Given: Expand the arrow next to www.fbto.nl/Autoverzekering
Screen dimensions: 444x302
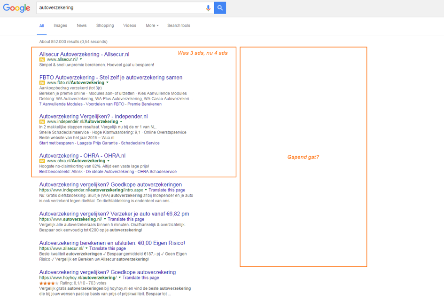Looking at the screenshot, I should (x=107, y=83).
